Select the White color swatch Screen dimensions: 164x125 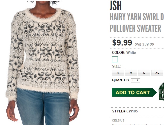coord(115,59)
